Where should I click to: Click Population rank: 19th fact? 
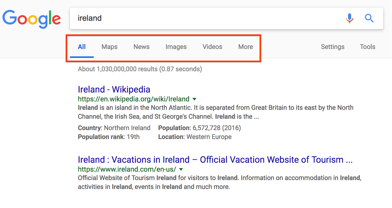pyautogui.click(x=109, y=137)
